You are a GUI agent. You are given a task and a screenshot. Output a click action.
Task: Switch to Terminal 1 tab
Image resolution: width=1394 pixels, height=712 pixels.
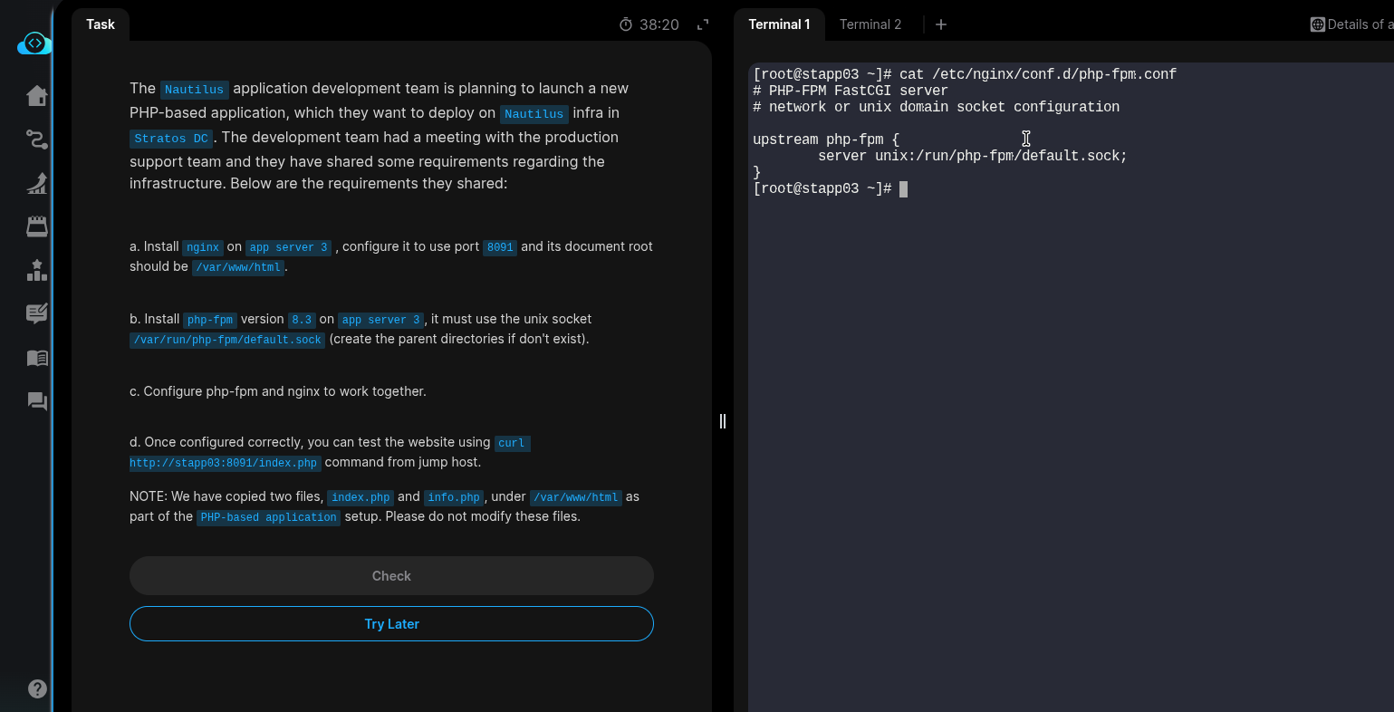(x=779, y=24)
